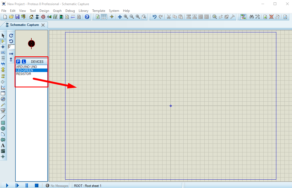This screenshot has width=292, height=188.
Task: Flip component vertically (Y-mirror)
Action: 11,59
